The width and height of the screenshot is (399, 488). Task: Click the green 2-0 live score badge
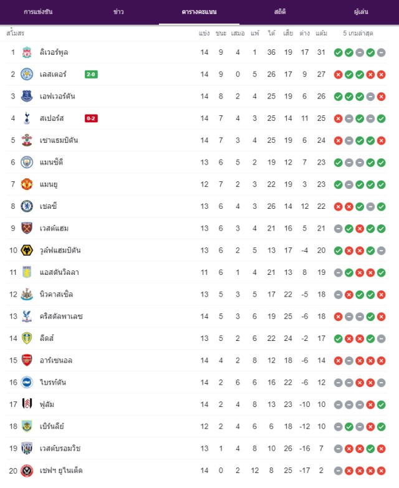point(91,74)
